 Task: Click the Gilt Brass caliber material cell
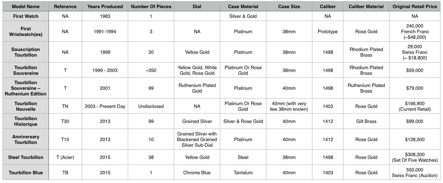(x=366, y=121)
